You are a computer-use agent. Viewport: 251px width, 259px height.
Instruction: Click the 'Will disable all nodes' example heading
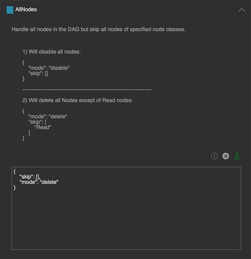tap(51, 51)
